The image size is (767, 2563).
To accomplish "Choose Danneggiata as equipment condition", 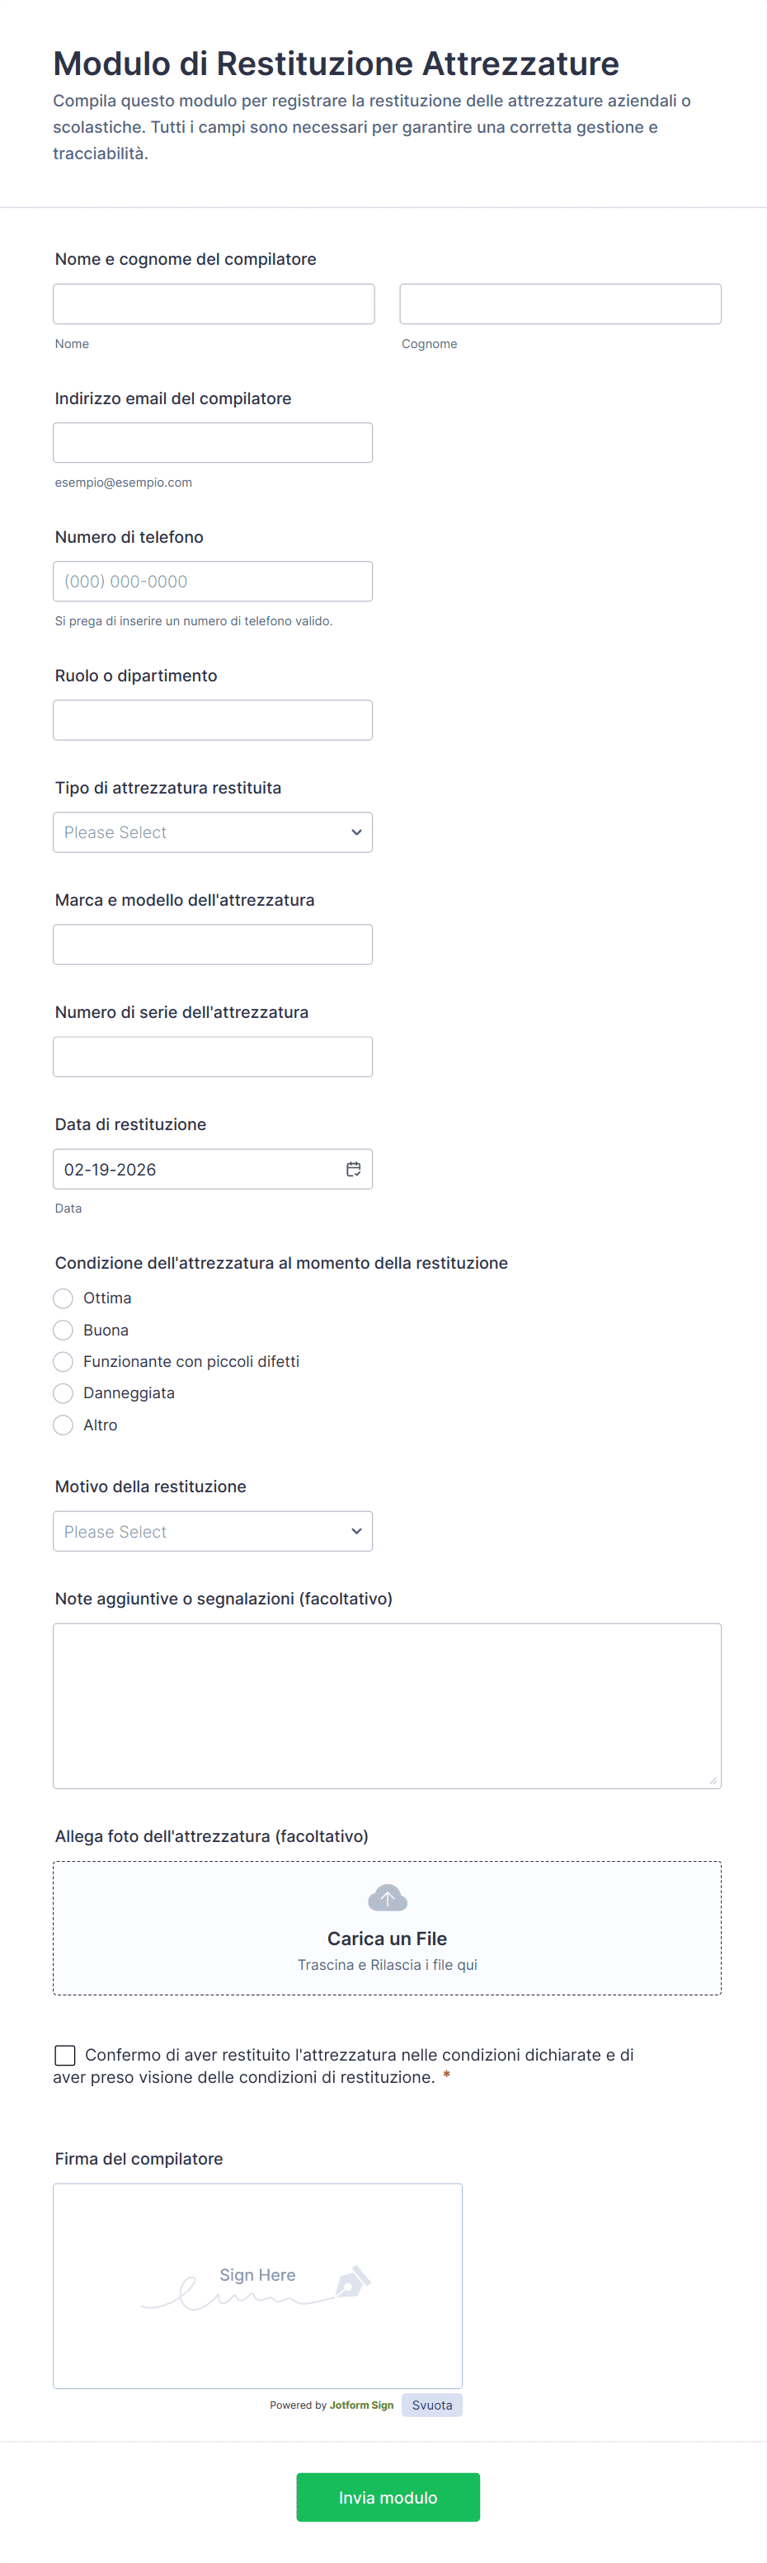I will [x=64, y=1393].
